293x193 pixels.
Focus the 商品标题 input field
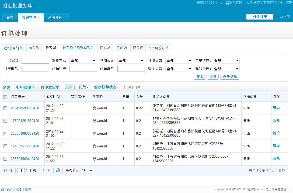point(83,69)
